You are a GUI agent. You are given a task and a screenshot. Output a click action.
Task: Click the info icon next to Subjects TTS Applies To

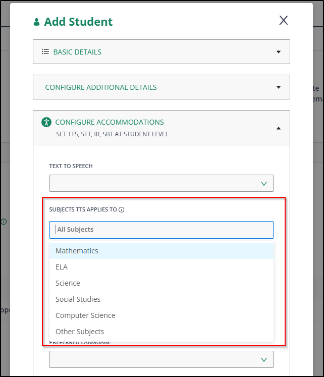click(122, 209)
